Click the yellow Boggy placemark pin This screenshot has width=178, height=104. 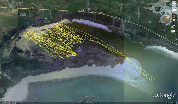(x=57, y=23)
